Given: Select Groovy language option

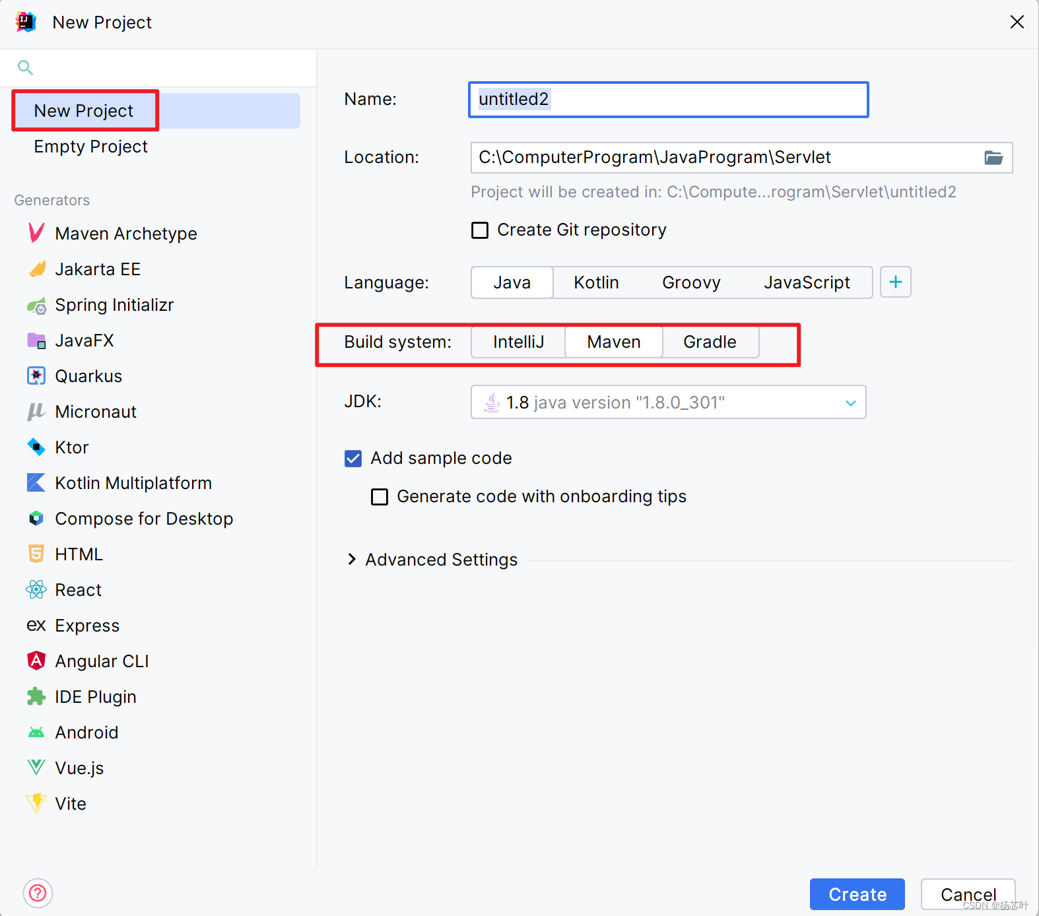Looking at the screenshot, I should pos(691,282).
